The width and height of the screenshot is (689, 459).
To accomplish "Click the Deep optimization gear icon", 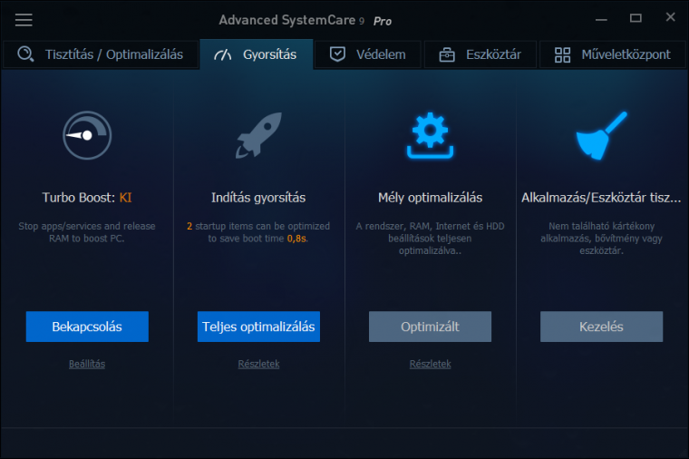I will [x=431, y=135].
